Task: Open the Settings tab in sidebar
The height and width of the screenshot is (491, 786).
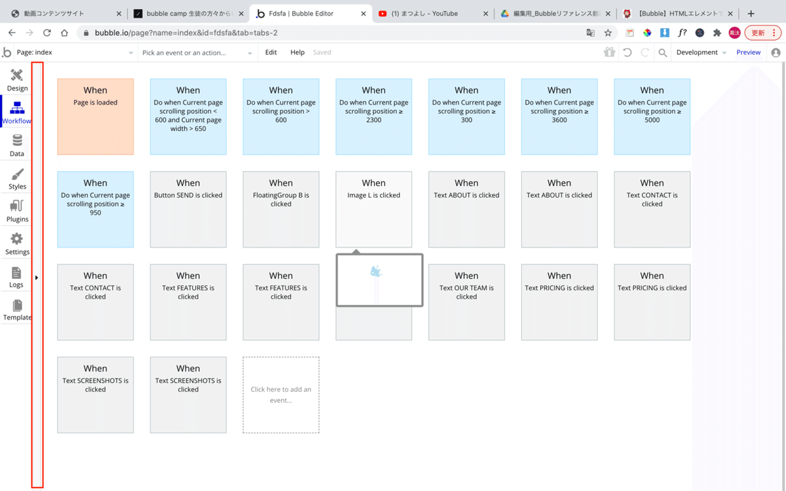Action: [x=17, y=244]
